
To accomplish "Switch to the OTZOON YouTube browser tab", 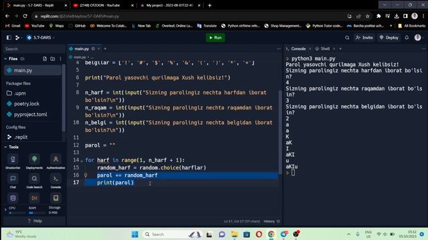I will click(x=100, y=5).
